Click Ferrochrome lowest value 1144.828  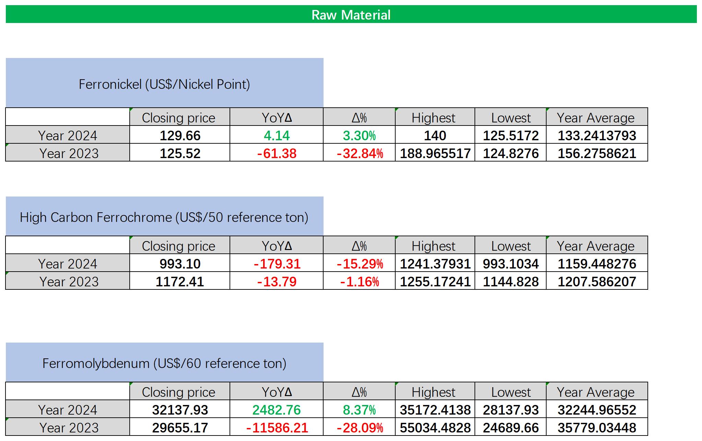pyautogui.click(x=511, y=282)
